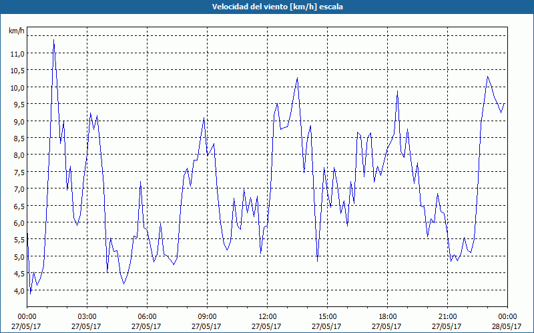Select the "6,5" y-axis value
Screen dimensions: 534x333
coord(19,206)
